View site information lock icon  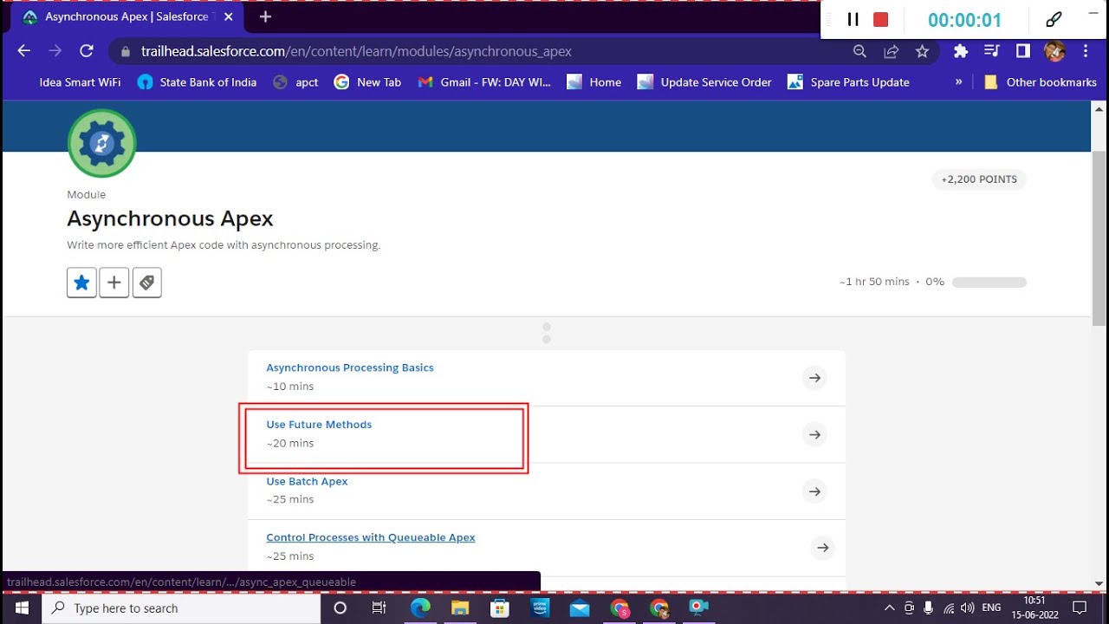[125, 51]
